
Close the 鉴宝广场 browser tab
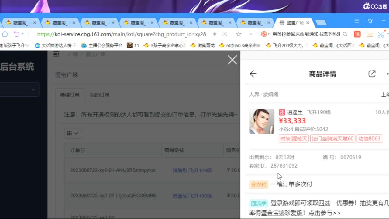[x=308, y=23]
